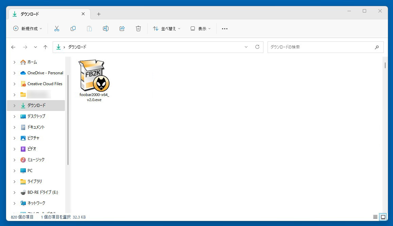Open Creative Cloud Files in sidebar
Viewport: 393px width, 226px height.
(x=45, y=84)
